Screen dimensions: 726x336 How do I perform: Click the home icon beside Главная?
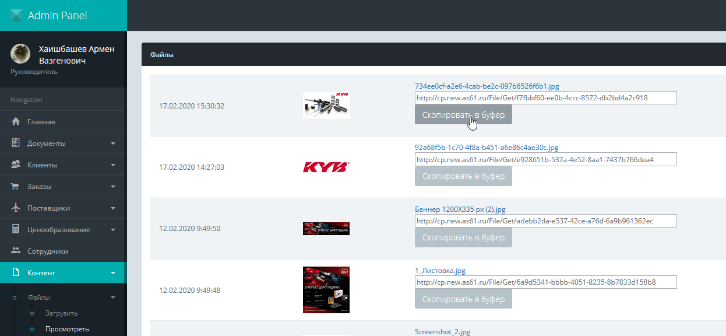click(16, 122)
